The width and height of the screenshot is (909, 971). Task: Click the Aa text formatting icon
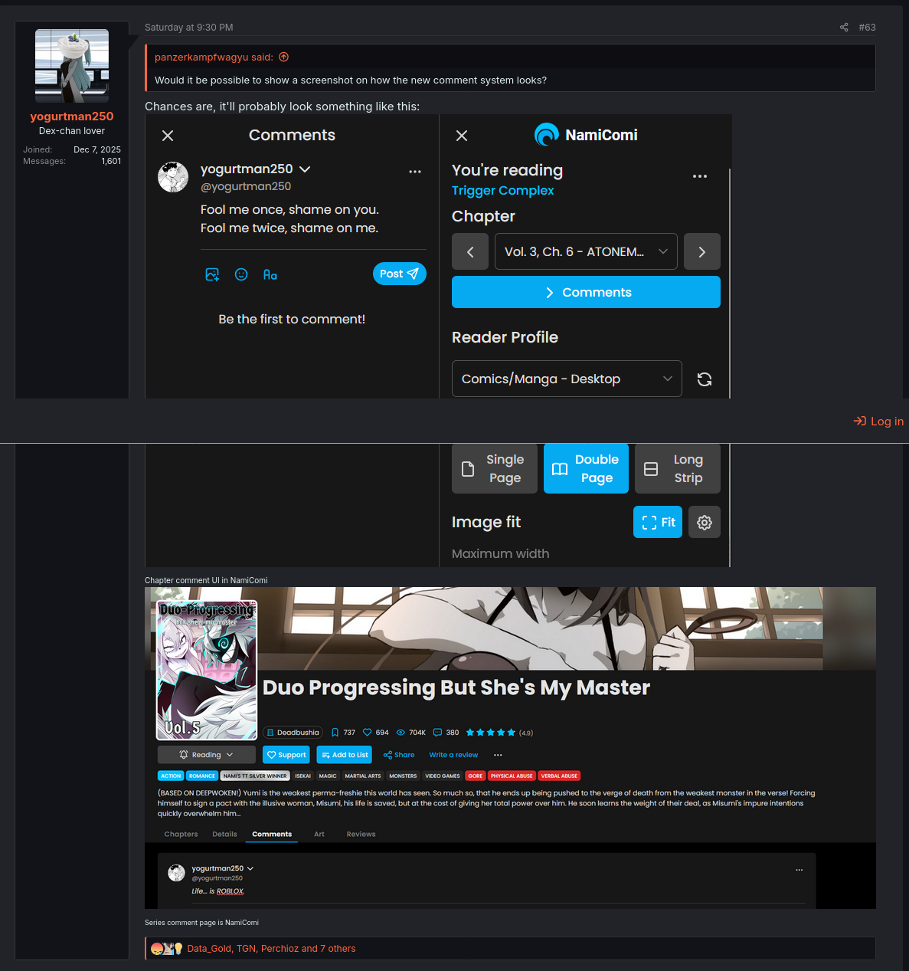[270, 274]
